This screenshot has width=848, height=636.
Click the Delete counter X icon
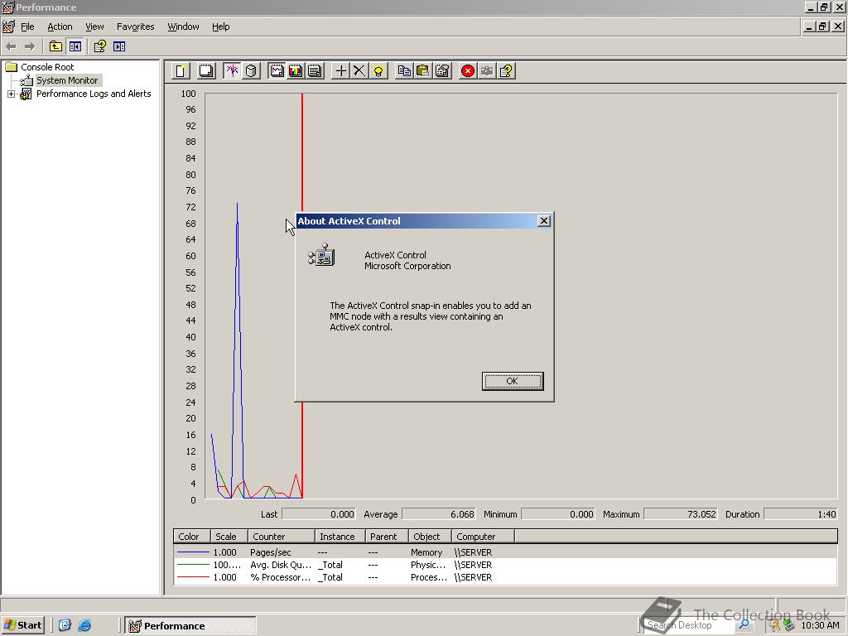point(359,71)
